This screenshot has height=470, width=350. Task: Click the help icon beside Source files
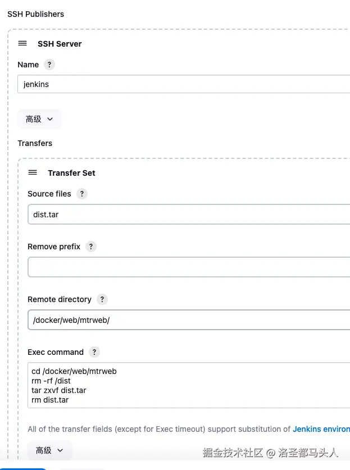click(x=82, y=194)
